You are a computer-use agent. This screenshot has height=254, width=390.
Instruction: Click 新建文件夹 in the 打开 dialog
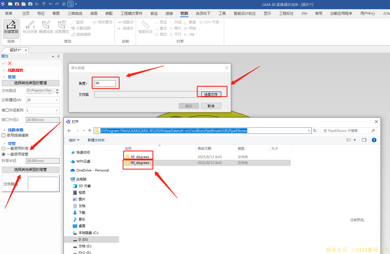[x=96, y=140]
